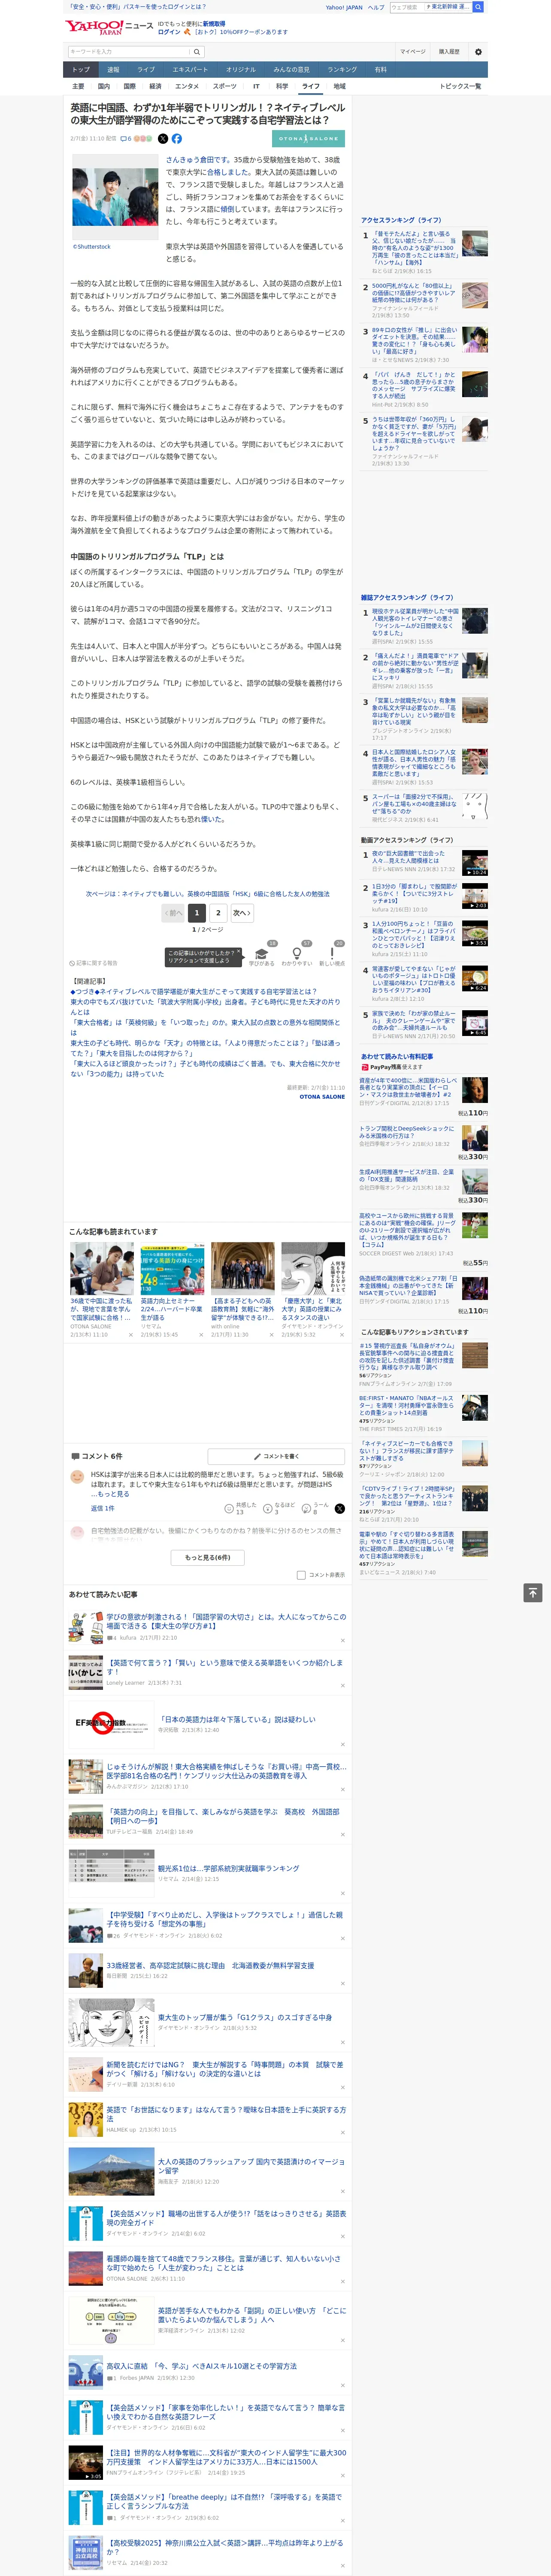The width and height of the screenshot is (551, 2576).
Task: Click 返信 1件 reply link
Action: 103,1508
